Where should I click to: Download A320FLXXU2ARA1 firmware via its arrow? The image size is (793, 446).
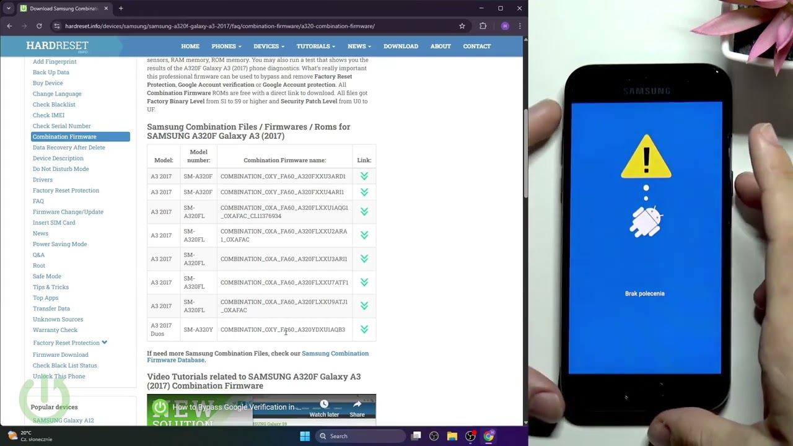click(364, 235)
